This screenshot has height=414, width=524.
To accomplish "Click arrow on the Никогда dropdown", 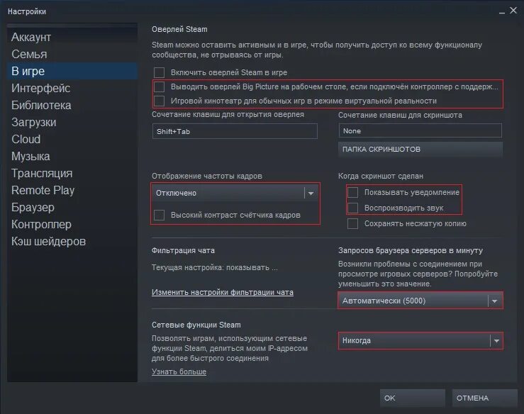I will click(496, 341).
